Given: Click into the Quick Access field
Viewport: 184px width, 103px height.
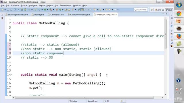Looking at the screenshot, I should 141,9.
